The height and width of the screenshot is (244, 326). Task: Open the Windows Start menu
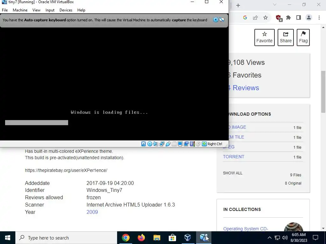(x=8, y=238)
